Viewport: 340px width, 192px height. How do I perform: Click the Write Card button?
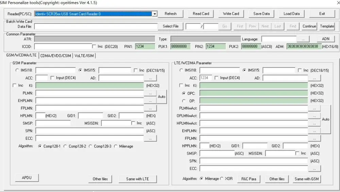(x=231, y=14)
